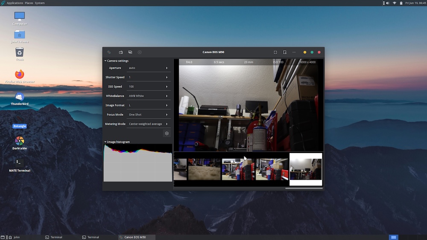427x240 pixels.
Task: Click Canon EOS M50 taskbar button
Action: (x=137, y=237)
